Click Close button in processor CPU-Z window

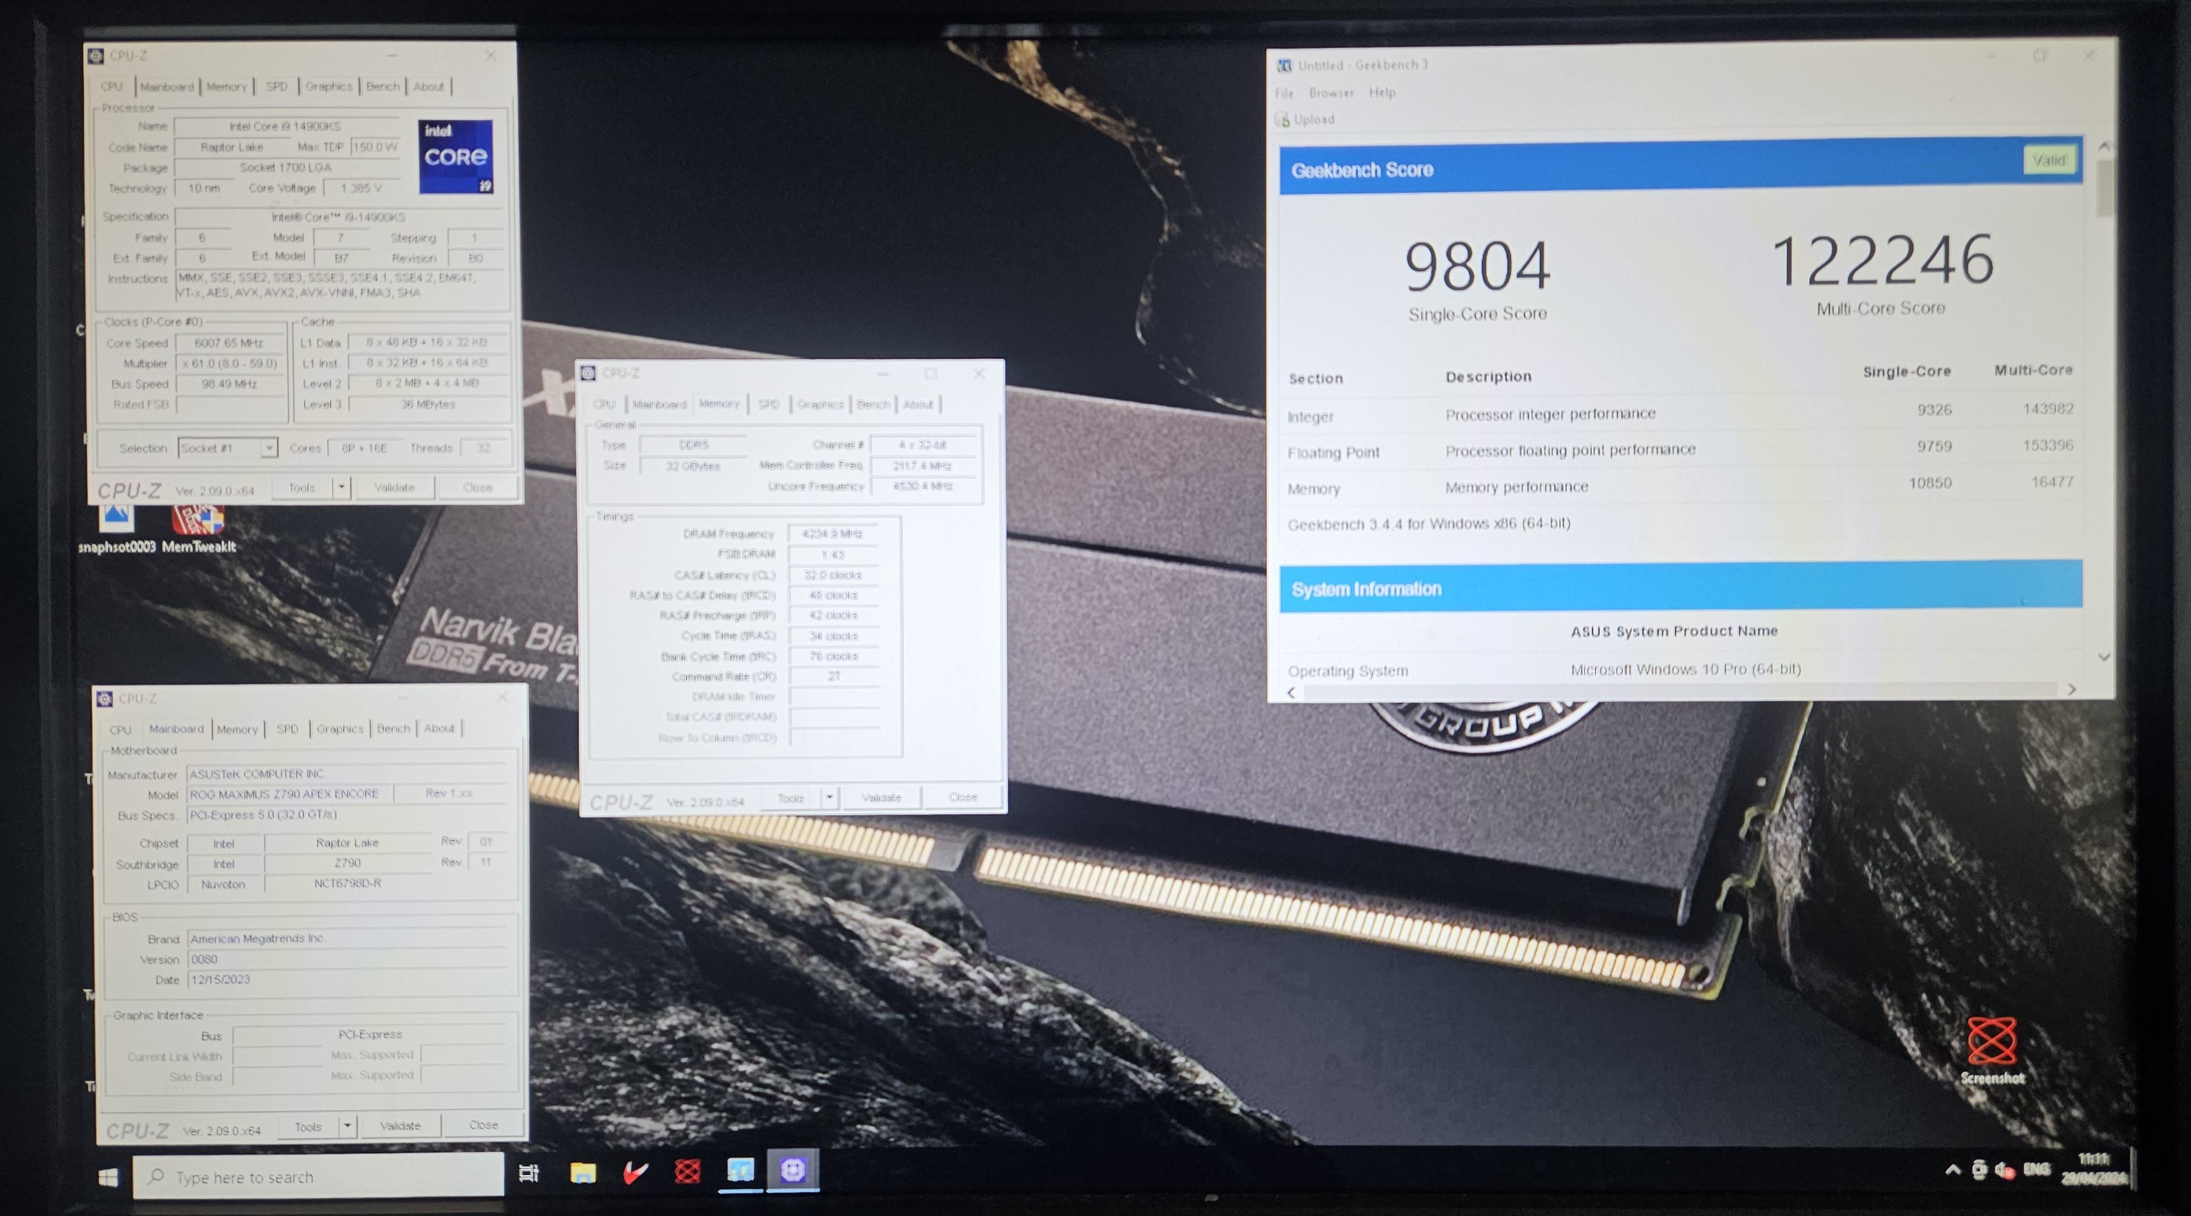477,487
